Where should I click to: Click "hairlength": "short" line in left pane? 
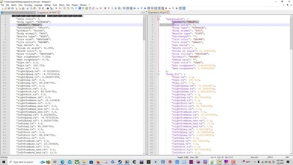click(33, 27)
